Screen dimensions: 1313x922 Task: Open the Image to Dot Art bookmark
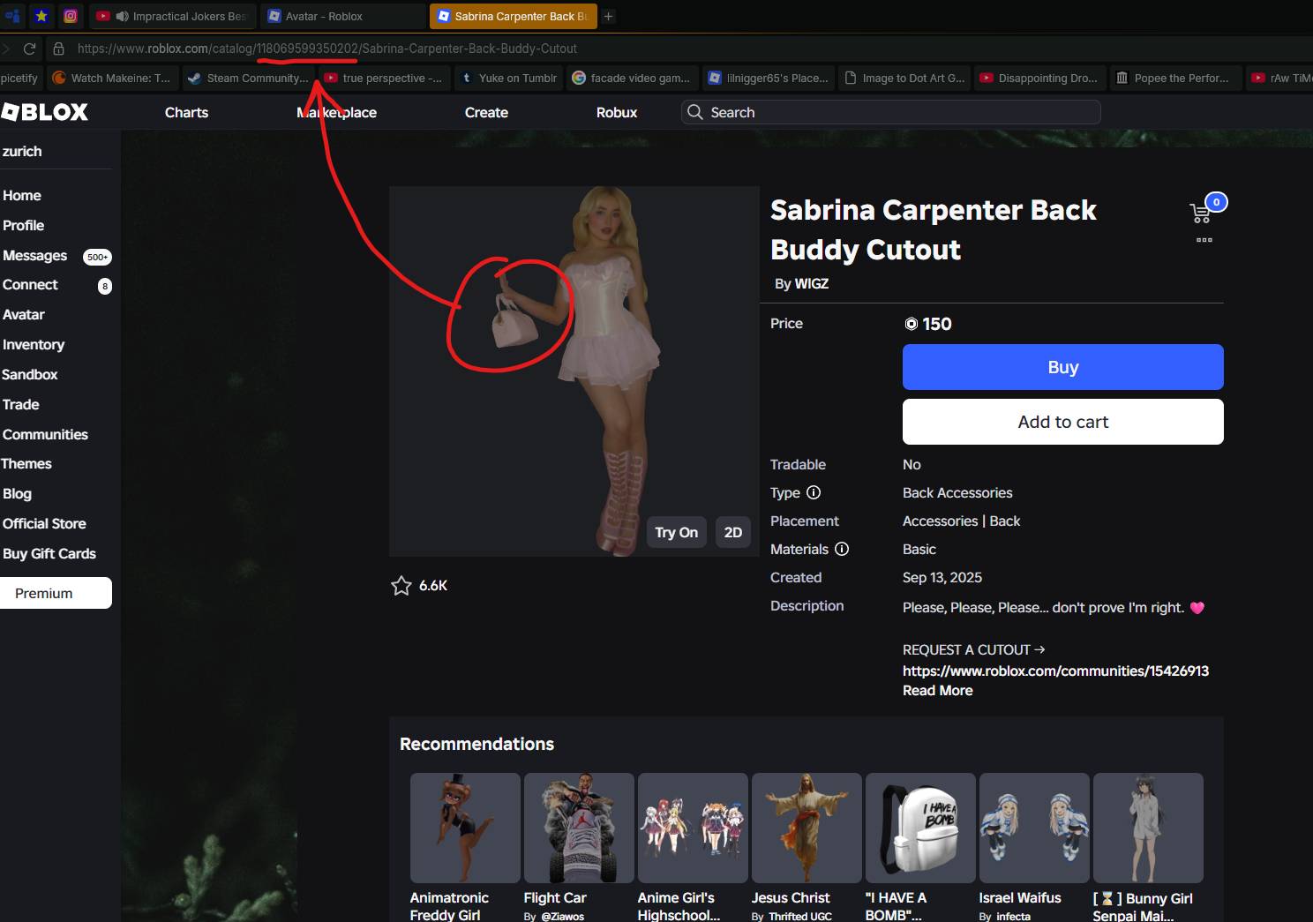905,78
